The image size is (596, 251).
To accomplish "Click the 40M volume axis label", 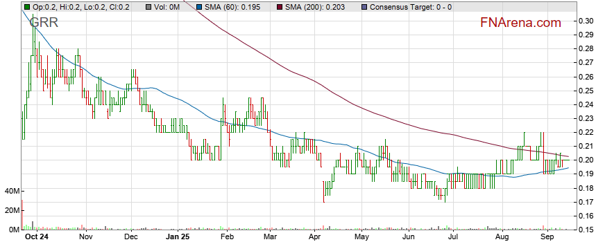I will tap(12, 191).
